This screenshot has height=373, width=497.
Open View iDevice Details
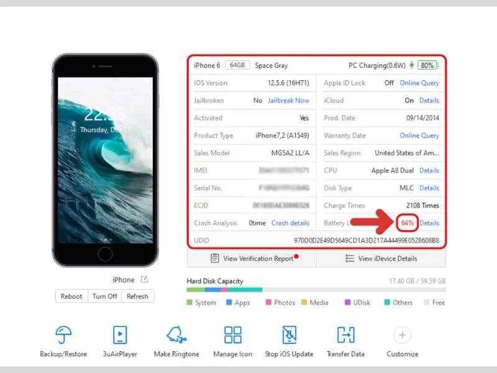tap(381, 258)
